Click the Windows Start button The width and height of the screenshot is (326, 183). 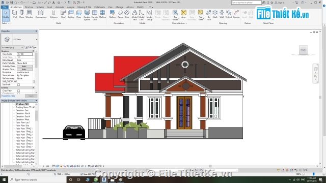(x=4, y=179)
